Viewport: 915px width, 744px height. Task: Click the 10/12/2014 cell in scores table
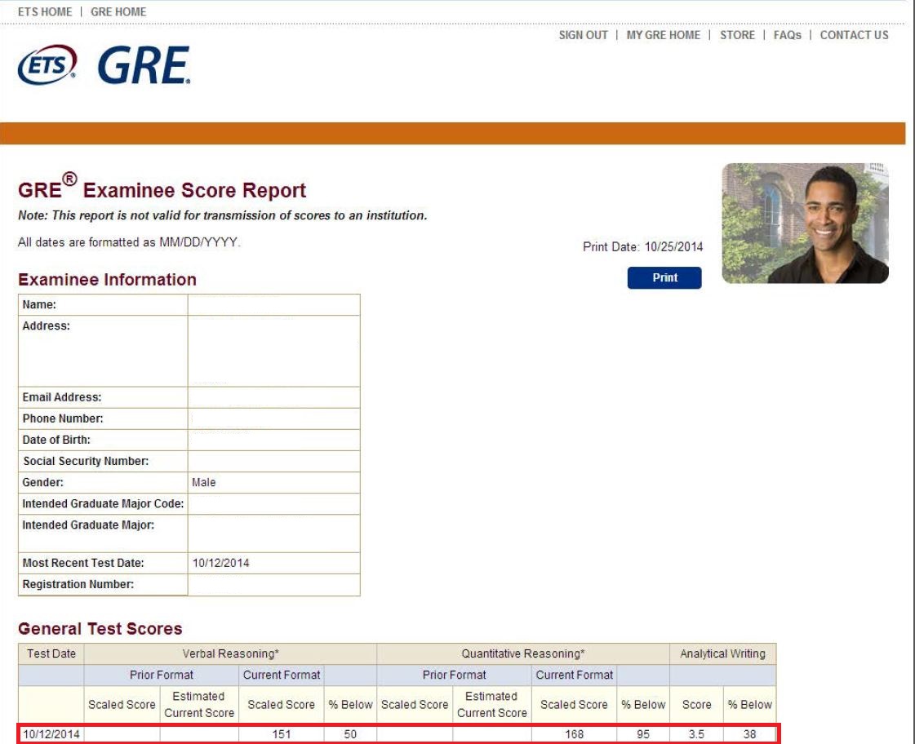click(x=51, y=734)
